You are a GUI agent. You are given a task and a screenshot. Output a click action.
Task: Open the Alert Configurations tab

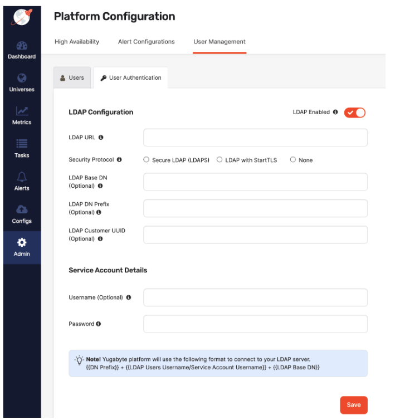click(x=146, y=42)
